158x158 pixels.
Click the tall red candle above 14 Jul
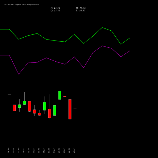click(x=70, y=109)
